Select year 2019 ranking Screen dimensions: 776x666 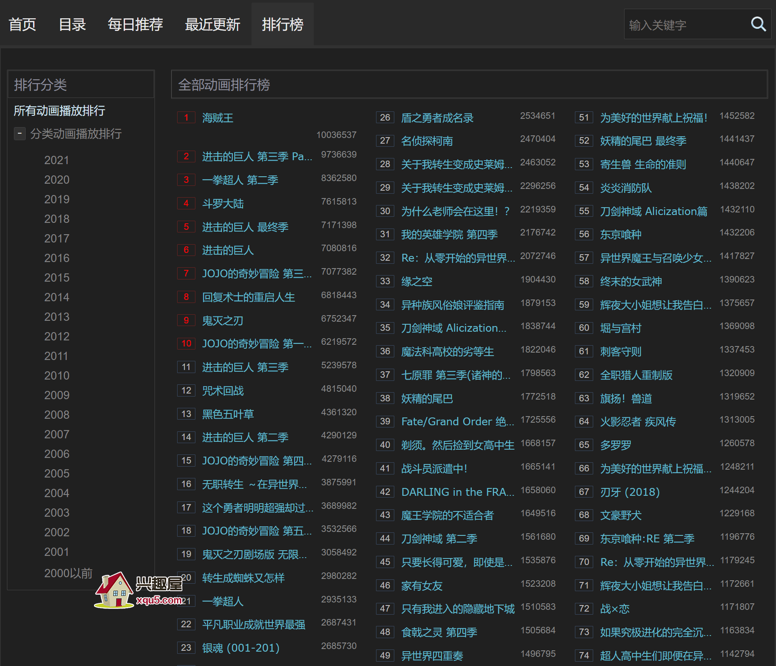point(57,199)
